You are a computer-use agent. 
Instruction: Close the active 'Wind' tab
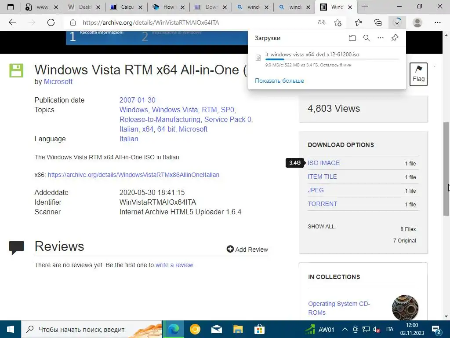[x=350, y=7]
